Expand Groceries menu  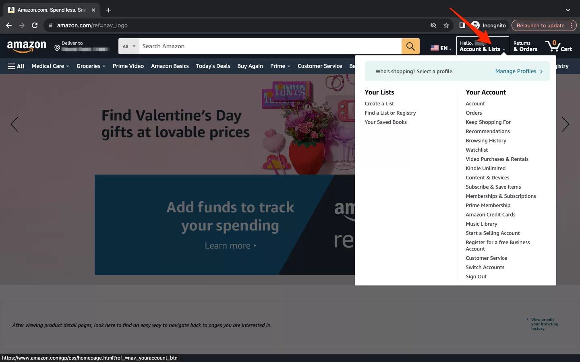point(91,66)
